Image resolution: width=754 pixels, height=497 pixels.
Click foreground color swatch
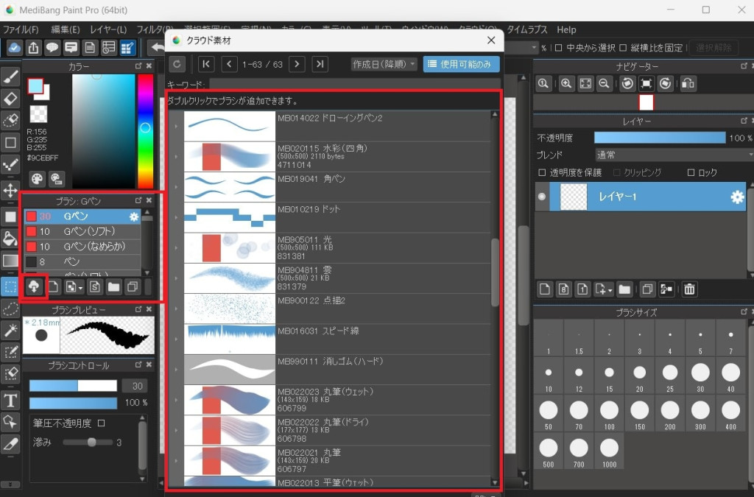[x=35, y=87]
